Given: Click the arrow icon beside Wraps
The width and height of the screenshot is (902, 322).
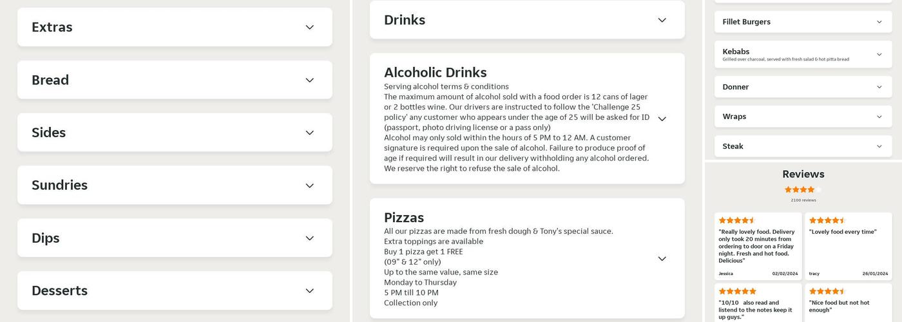Looking at the screenshot, I should (879, 117).
